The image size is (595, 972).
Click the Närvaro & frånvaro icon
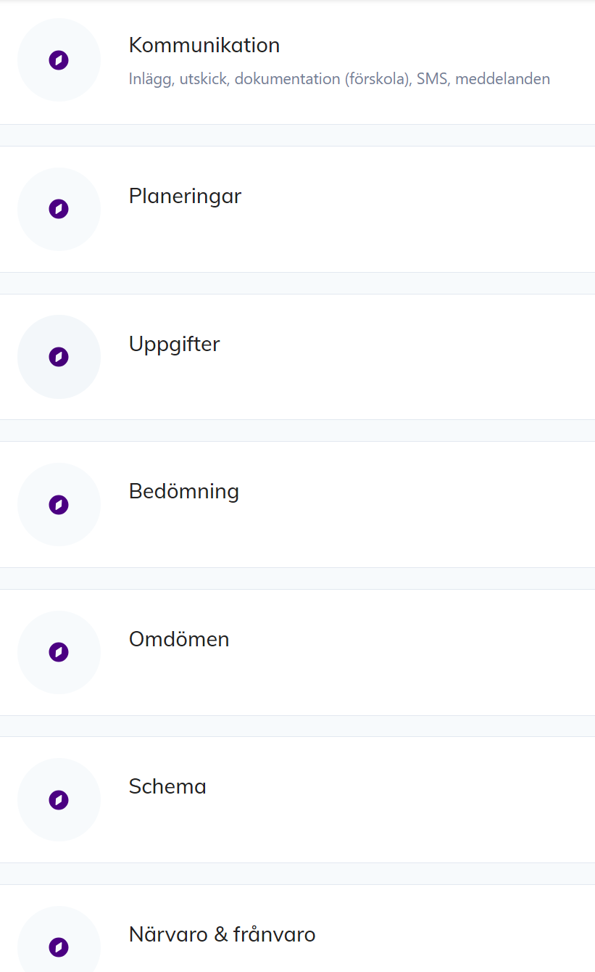click(59, 947)
